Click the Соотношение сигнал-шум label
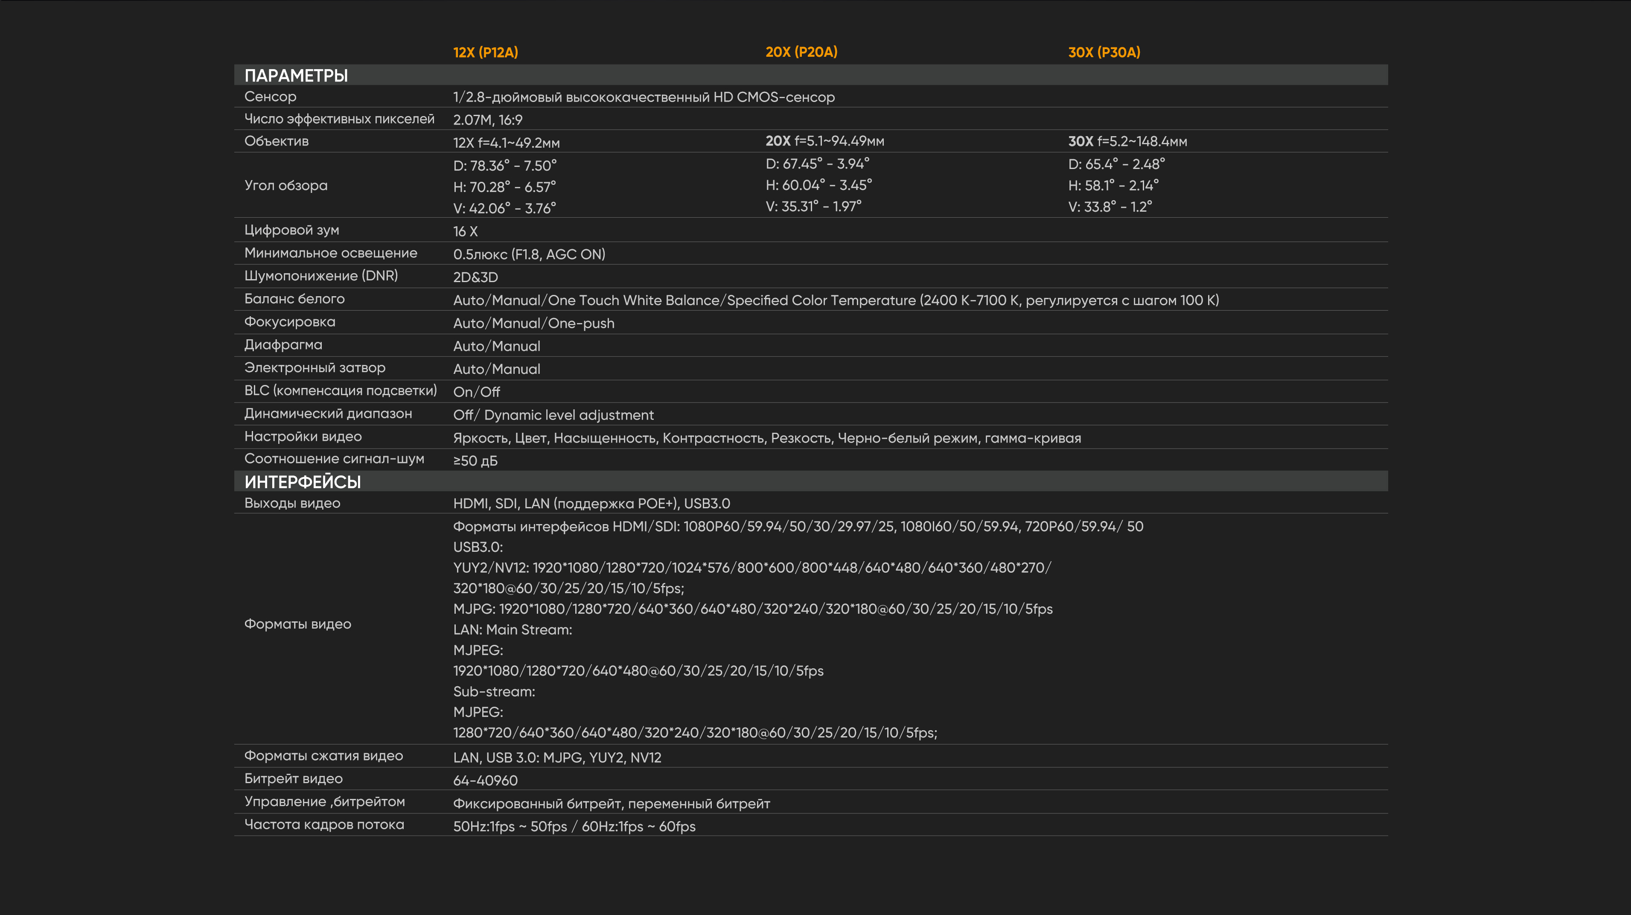This screenshot has height=915, width=1631. coord(334,459)
